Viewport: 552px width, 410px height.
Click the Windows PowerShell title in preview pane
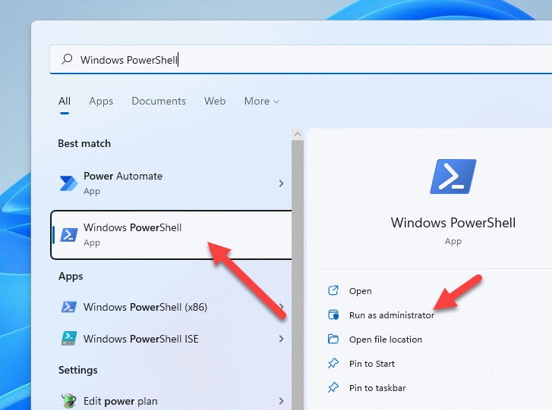(x=453, y=223)
